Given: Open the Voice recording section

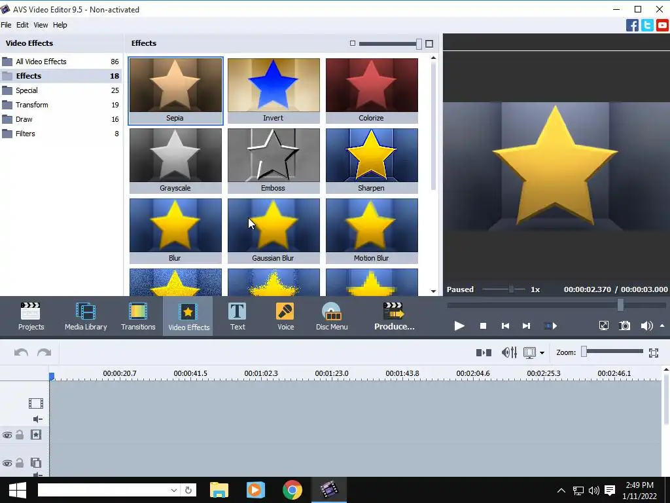Looking at the screenshot, I should pos(285,316).
